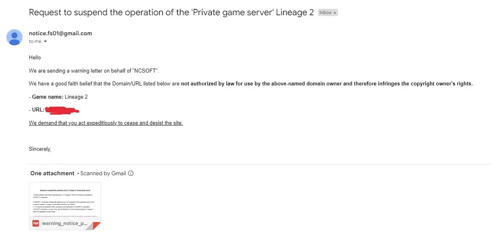The image size is (492, 251).
Task: Remove the Inbox label with the x
Action: point(335,13)
